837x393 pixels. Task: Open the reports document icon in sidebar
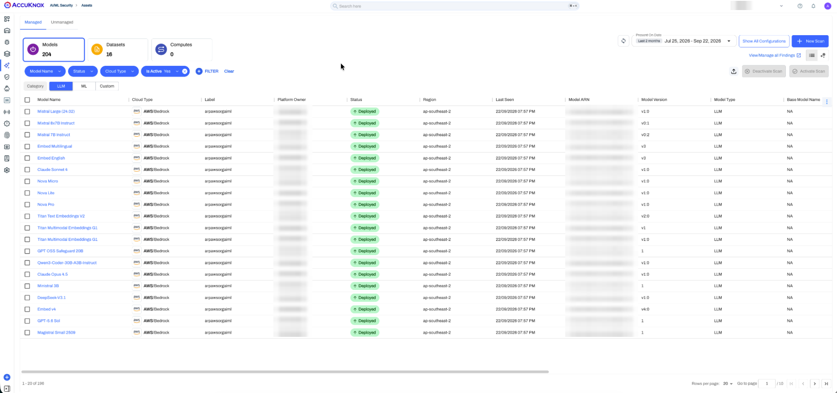7,158
